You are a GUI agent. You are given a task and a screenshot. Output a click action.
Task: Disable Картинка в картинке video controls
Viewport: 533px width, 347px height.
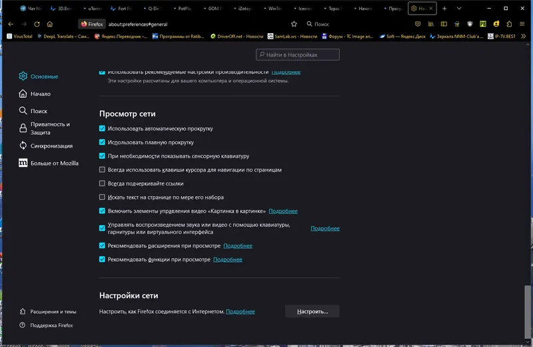pyautogui.click(x=102, y=211)
